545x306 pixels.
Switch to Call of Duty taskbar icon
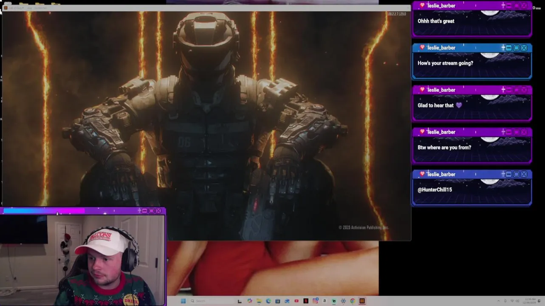click(361, 301)
